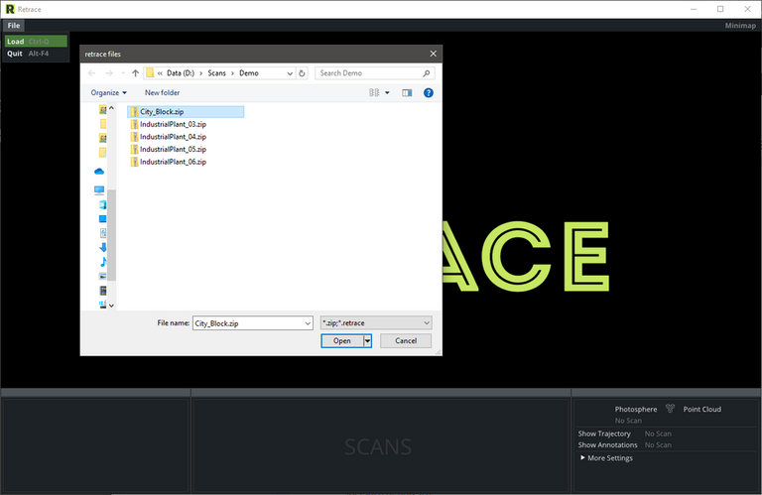Click This PC icon in navigation pane
Image resolution: width=762 pixels, height=495 pixels.
tap(99, 189)
